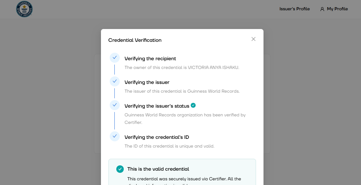Screen dimensions: 361x185
Task: Select the checkmark for Verifying the recipient
Action: click(115, 58)
